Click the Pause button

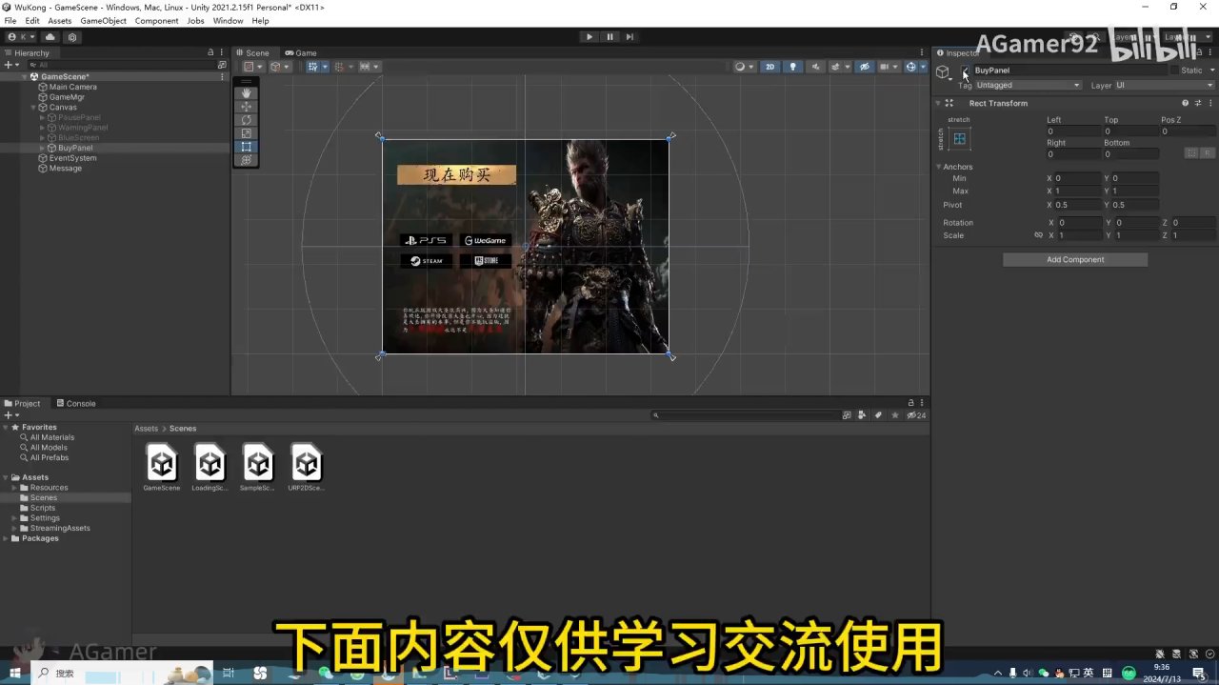coord(610,36)
